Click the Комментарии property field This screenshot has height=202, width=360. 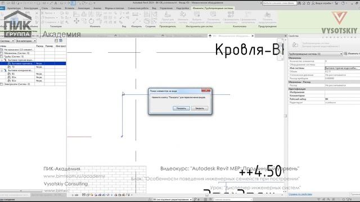342,96
